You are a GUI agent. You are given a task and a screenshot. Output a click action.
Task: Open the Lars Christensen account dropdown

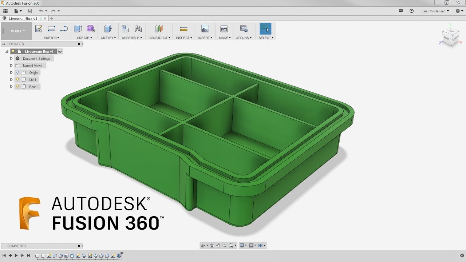pyautogui.click(x=435, y=11)
